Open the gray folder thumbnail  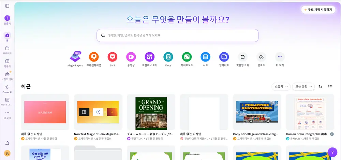(x=98, y=153)
